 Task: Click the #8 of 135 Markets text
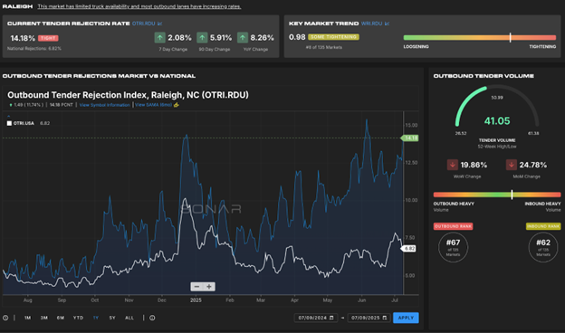(324, 47)
